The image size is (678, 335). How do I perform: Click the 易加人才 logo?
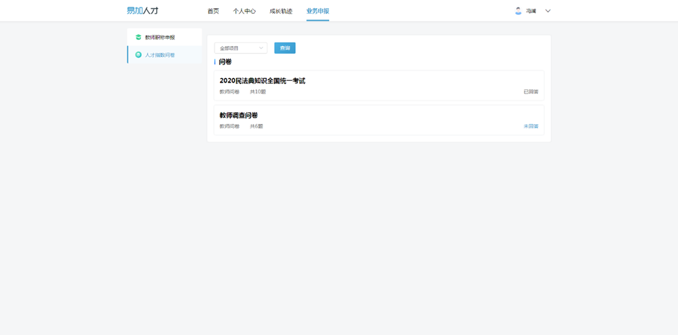(x=143, y=11)
